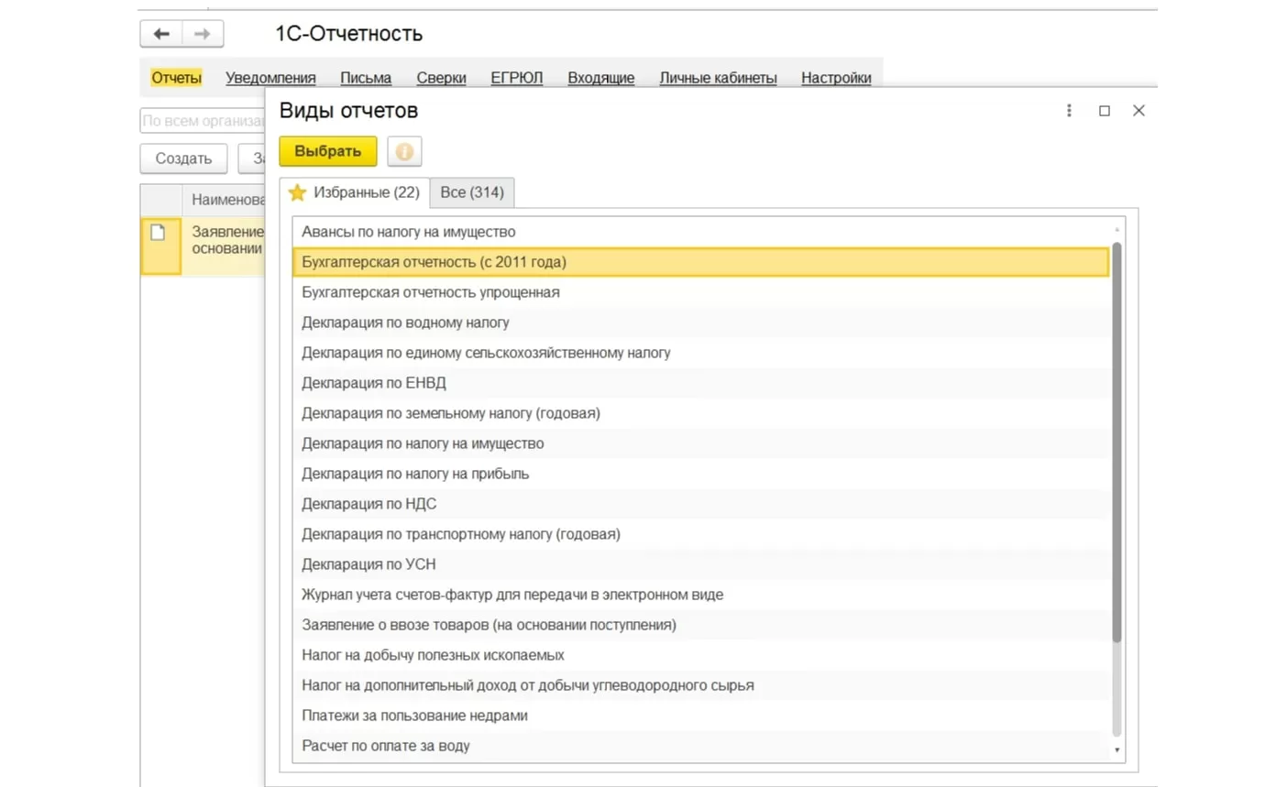Screen dimensions: 1287x787
Task: Choose Бухгалтерская отчетность упрощенная item
Action: [x=431, y=292]
